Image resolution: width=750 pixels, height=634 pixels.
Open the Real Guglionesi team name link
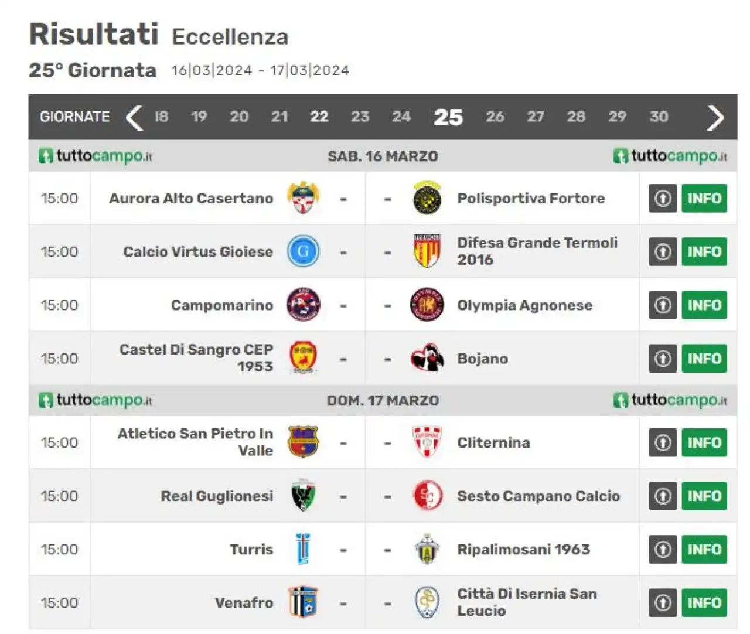(x=217, y=496)
